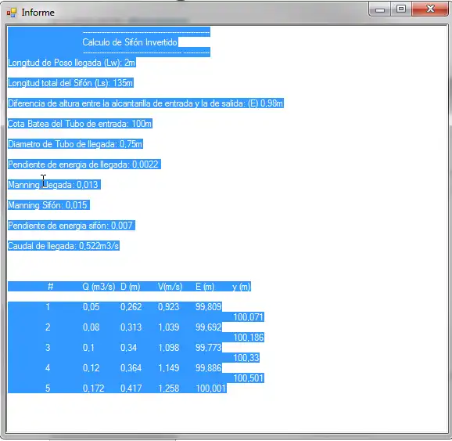The image size is (452, 441).
Task: Click the 'y (m)' column header
Action: pos(242,287)
